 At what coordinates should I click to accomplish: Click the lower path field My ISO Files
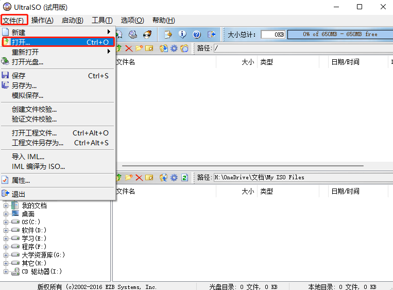click(303, 178)
